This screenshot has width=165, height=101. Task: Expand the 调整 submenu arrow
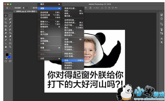(59, 8)
